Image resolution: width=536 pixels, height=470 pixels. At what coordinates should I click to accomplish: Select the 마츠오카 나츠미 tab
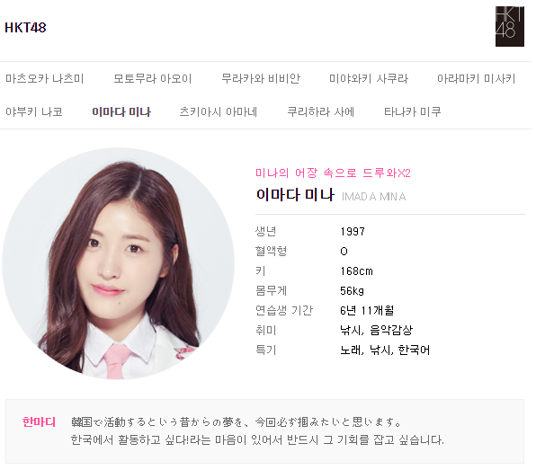coord(45,79)
